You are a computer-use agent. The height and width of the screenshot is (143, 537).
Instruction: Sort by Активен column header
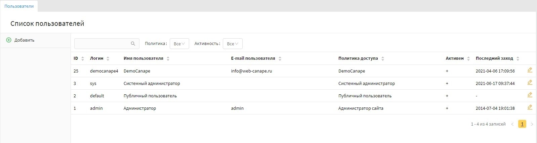[455, 58]
